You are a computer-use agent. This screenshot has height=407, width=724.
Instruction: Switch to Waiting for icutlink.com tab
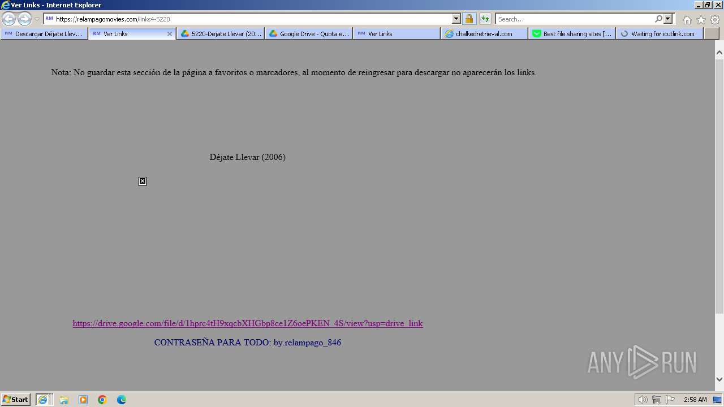point(660,34)
